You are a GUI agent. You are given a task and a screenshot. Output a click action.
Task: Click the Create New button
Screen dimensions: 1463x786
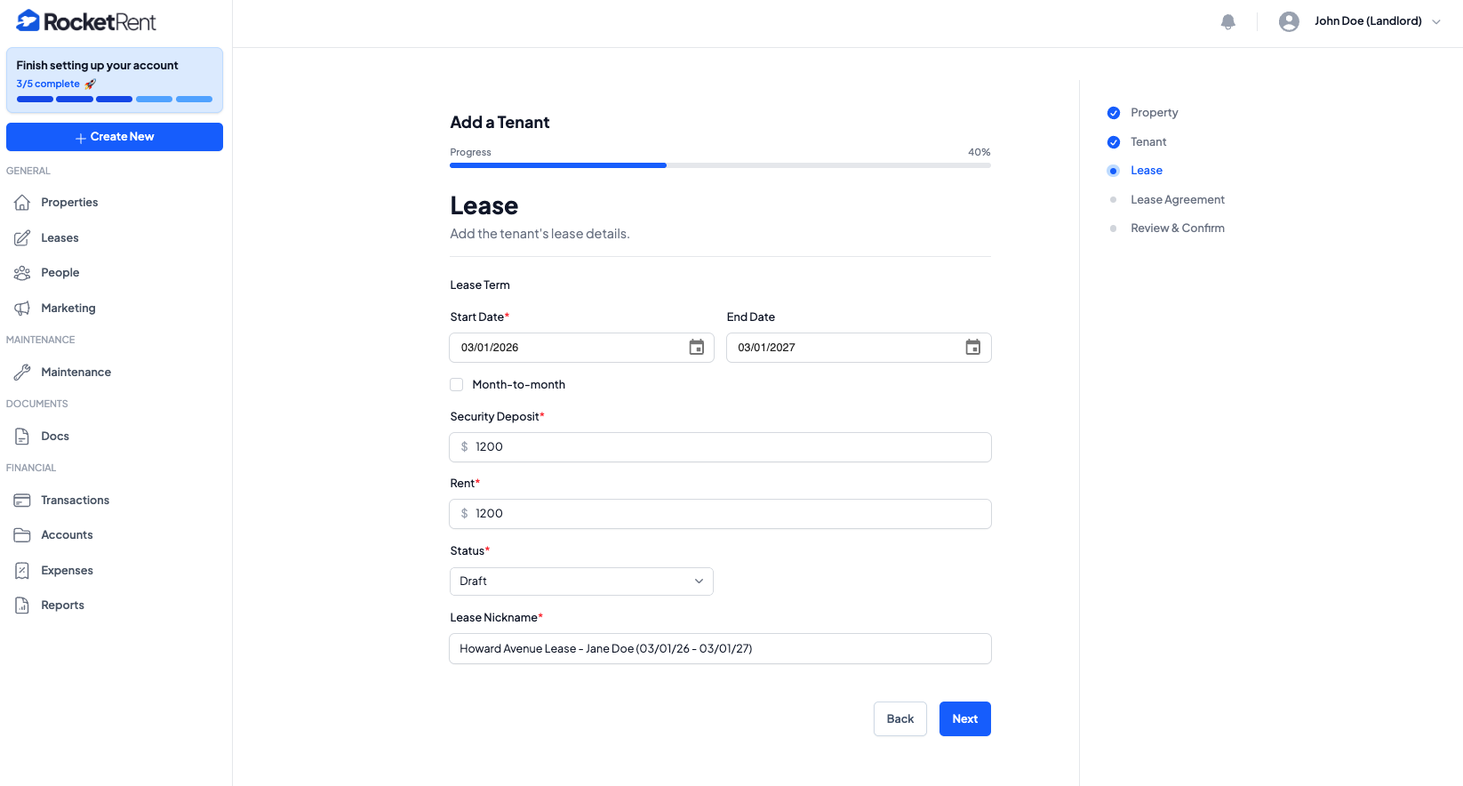(115, 137)
